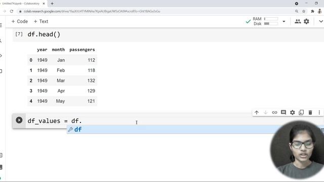Click the year column header
This screenshot has height=182, width=324.
pyautogui.click(x=42, y=50)
